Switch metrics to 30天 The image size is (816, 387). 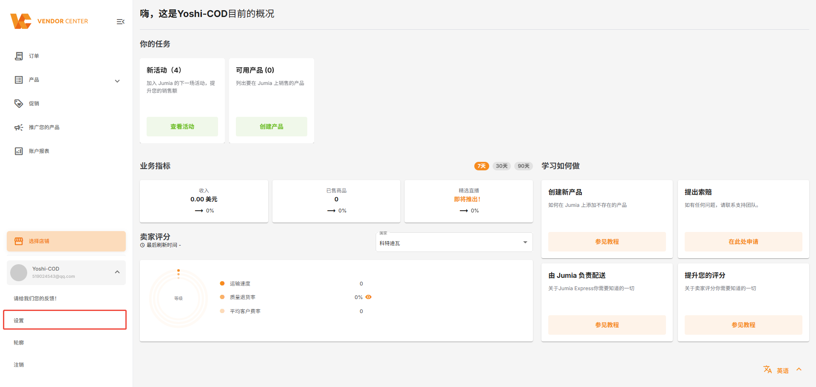pyautogui.click(x=501, y=166)
